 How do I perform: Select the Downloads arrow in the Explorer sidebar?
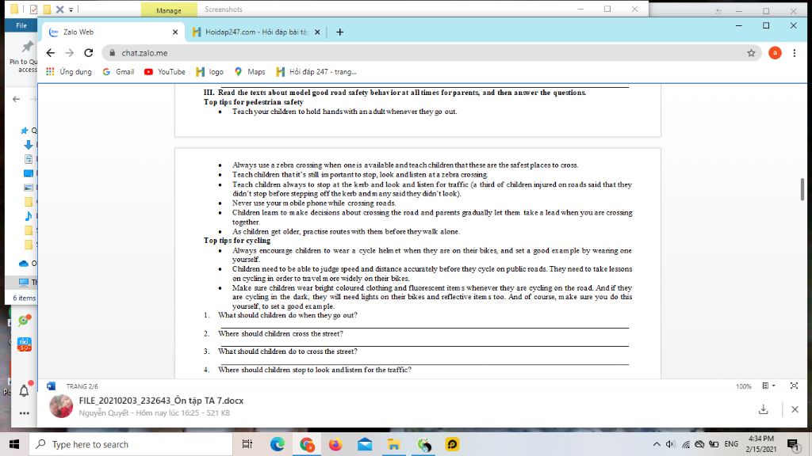click(29, 145)
